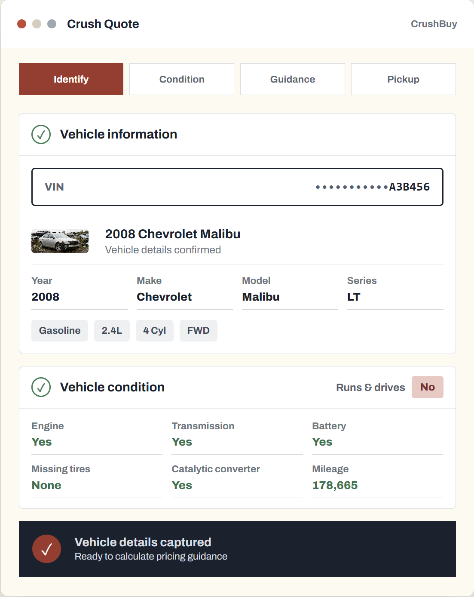Edit the Mileage value 178,665

tap(335, 485)
